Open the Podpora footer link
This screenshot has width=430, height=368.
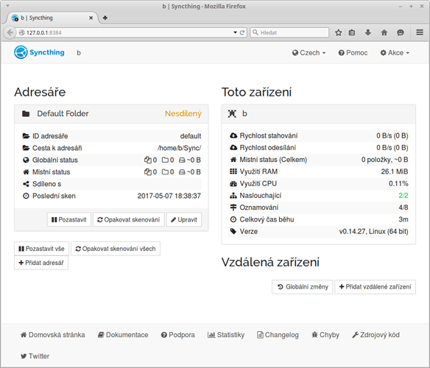178,335
